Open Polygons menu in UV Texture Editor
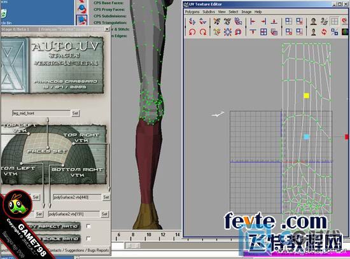The height and width of the screenshot is (259, 350). 192,12
